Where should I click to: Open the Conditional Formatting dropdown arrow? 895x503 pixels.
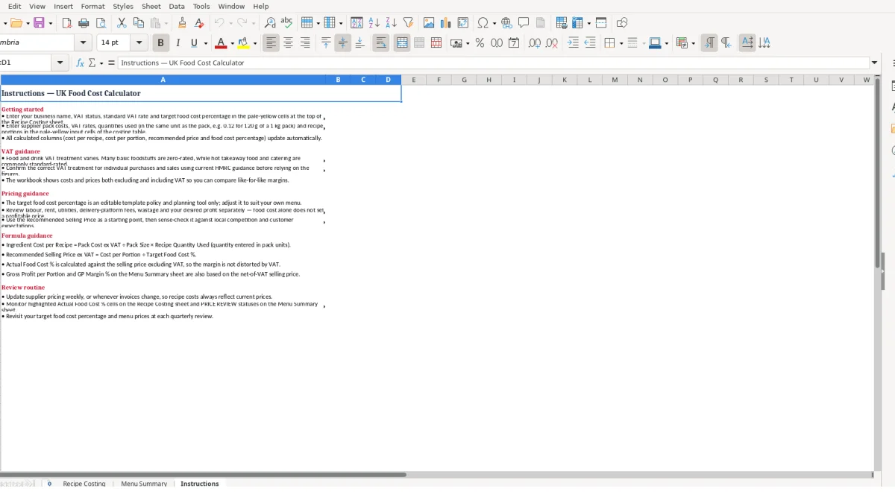694,43
